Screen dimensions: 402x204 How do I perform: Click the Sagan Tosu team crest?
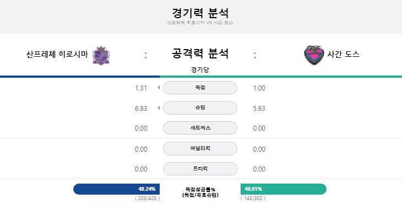[x=314, y=55]
